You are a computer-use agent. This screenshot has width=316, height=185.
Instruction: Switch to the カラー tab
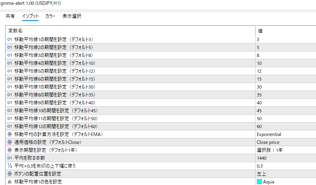coord(50,16)
